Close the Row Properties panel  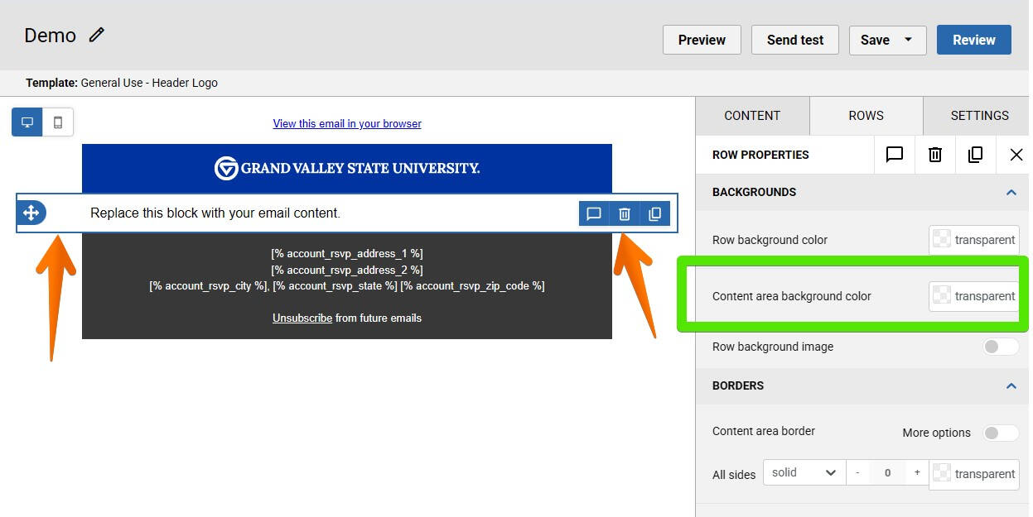pos(1016,155)
